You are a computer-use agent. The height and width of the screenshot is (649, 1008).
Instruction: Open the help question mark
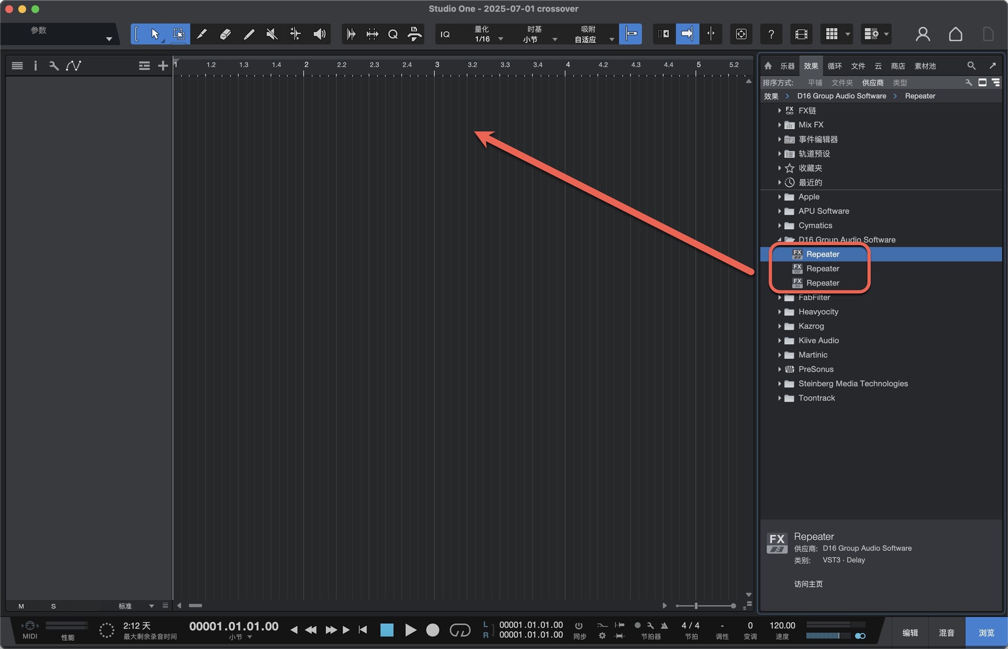click(x=771, y=34)
